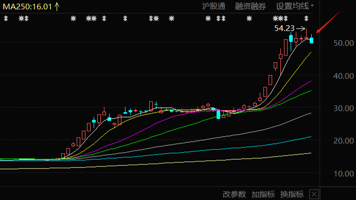Click the 20.00 price axis label

point(344,141)
